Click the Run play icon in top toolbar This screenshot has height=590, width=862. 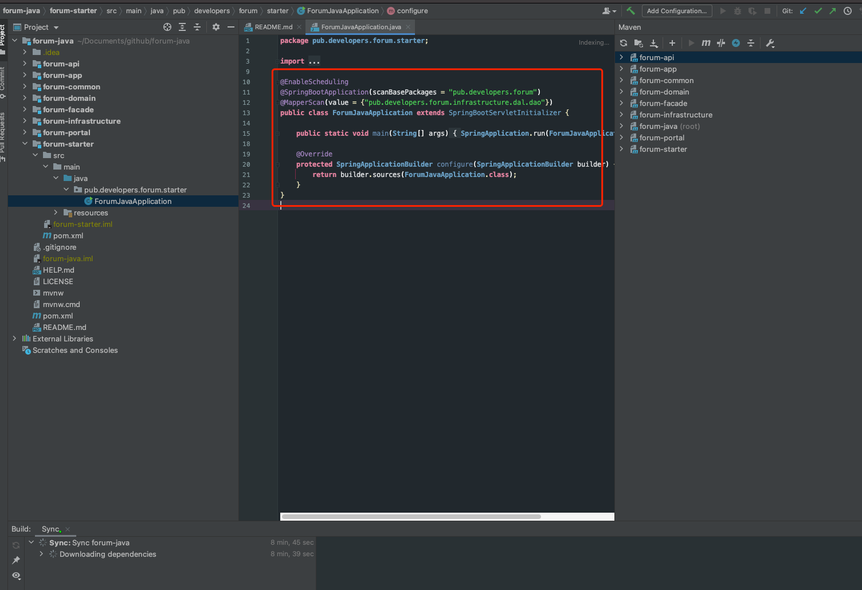[723, 11]
